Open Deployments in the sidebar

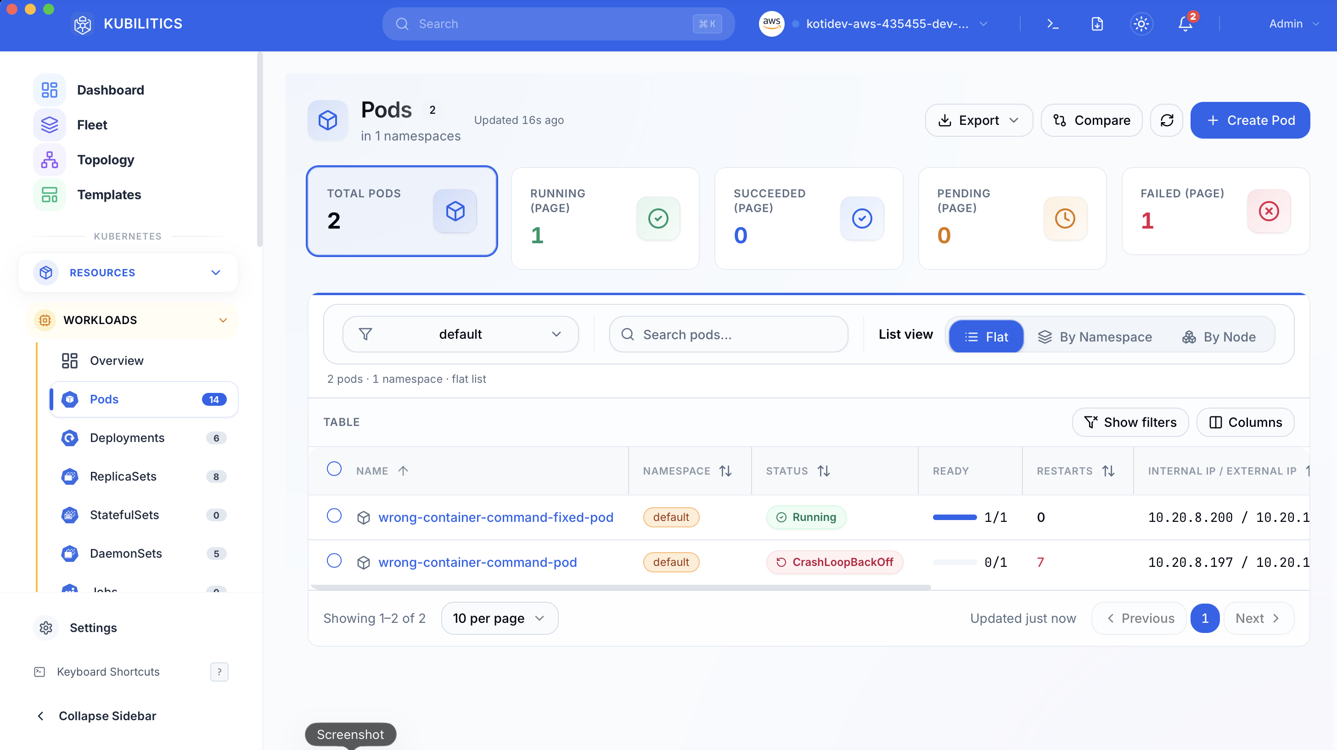pyautogui.click(x=127, y=438)
